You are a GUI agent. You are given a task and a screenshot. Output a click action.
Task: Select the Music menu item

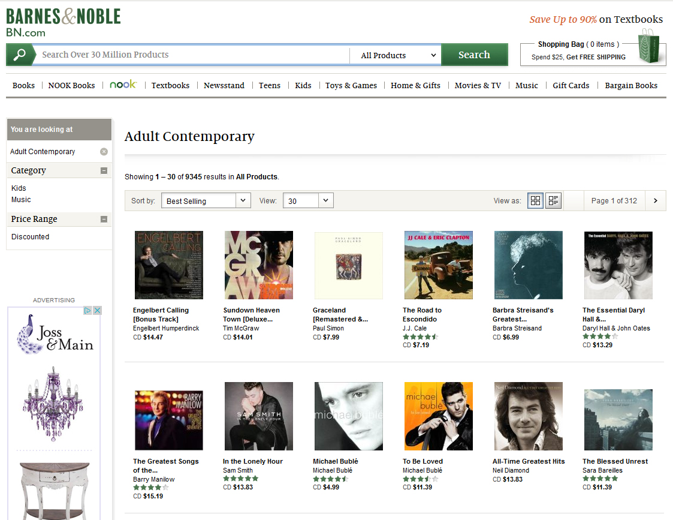527,85
